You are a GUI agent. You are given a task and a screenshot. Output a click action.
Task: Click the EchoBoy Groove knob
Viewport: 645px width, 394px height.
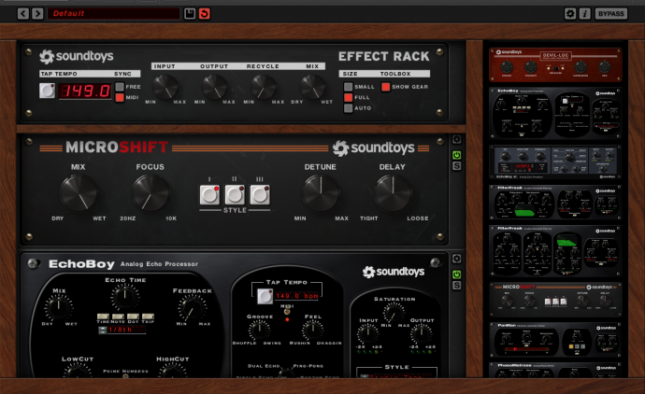coord(260,330)
